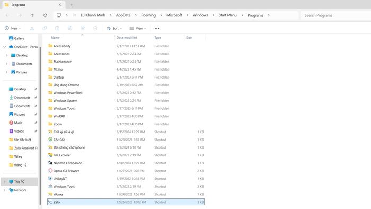This screenshot has height=209, width=371.
Task: Select the Zoom folder
Action: [x=126, y=124]
